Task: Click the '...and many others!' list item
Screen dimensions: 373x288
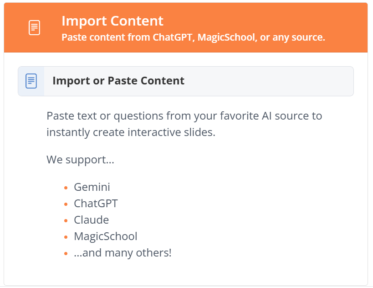Action: pyautogui.click(x=123, y=253)
